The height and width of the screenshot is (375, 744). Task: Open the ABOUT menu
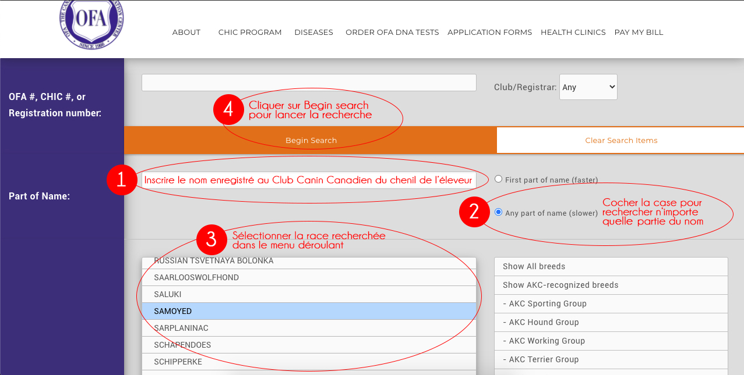pyautogui.click(x=186, y=33)
